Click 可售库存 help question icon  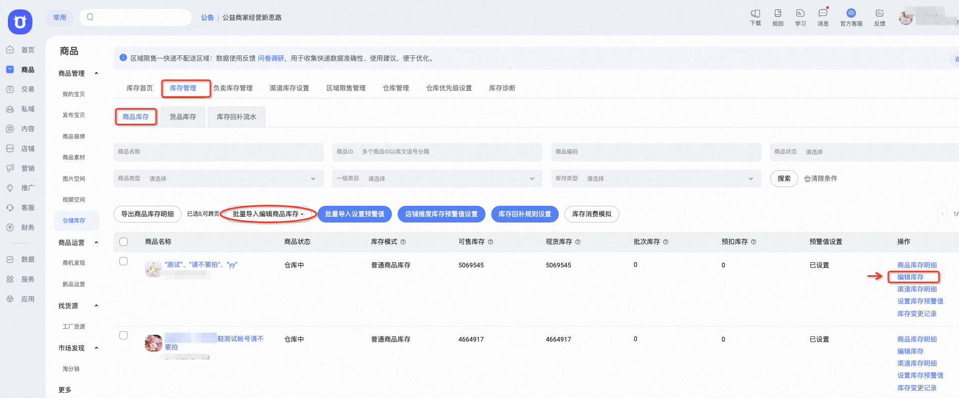point(490,242)
